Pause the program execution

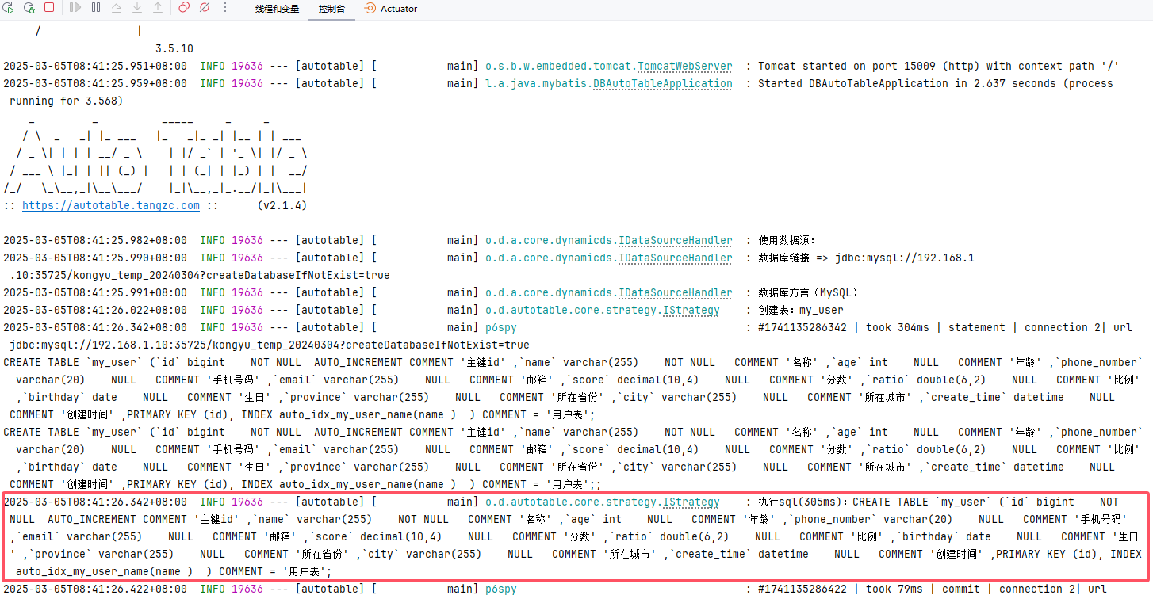click(x=96, y=8)
